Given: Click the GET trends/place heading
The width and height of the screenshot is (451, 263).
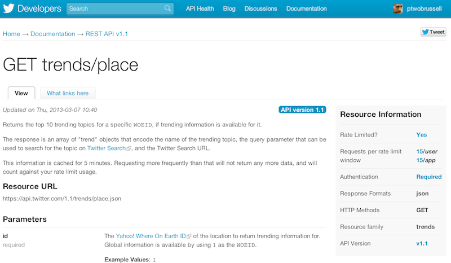Looking at the screenshot, I should click(x=70, y=64).
